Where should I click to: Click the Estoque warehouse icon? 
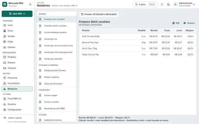coord(5,63)
